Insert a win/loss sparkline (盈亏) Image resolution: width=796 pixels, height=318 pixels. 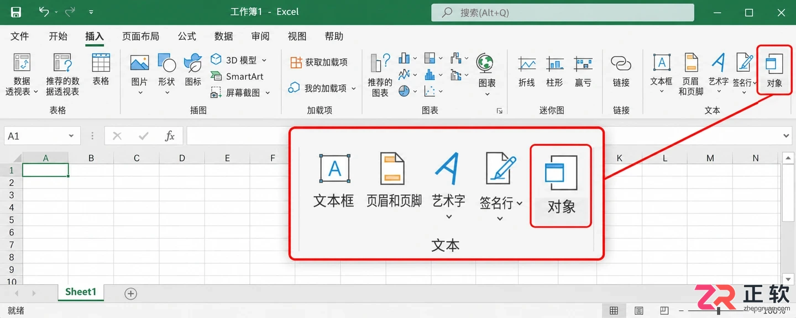click(583, 71)
